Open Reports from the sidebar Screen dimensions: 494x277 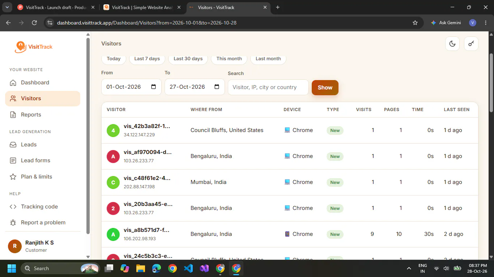[43, 115]
